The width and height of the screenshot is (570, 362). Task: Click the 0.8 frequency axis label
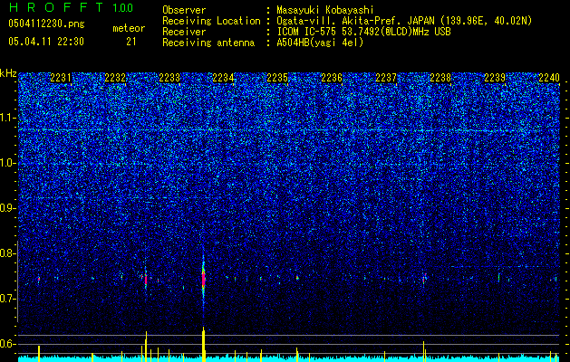[x=8, y=253]
